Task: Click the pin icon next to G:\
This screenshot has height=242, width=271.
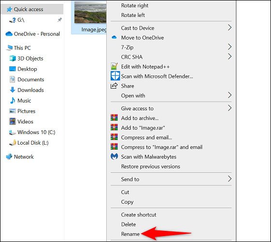Action: pyautogui.click(x=59, y=20)
